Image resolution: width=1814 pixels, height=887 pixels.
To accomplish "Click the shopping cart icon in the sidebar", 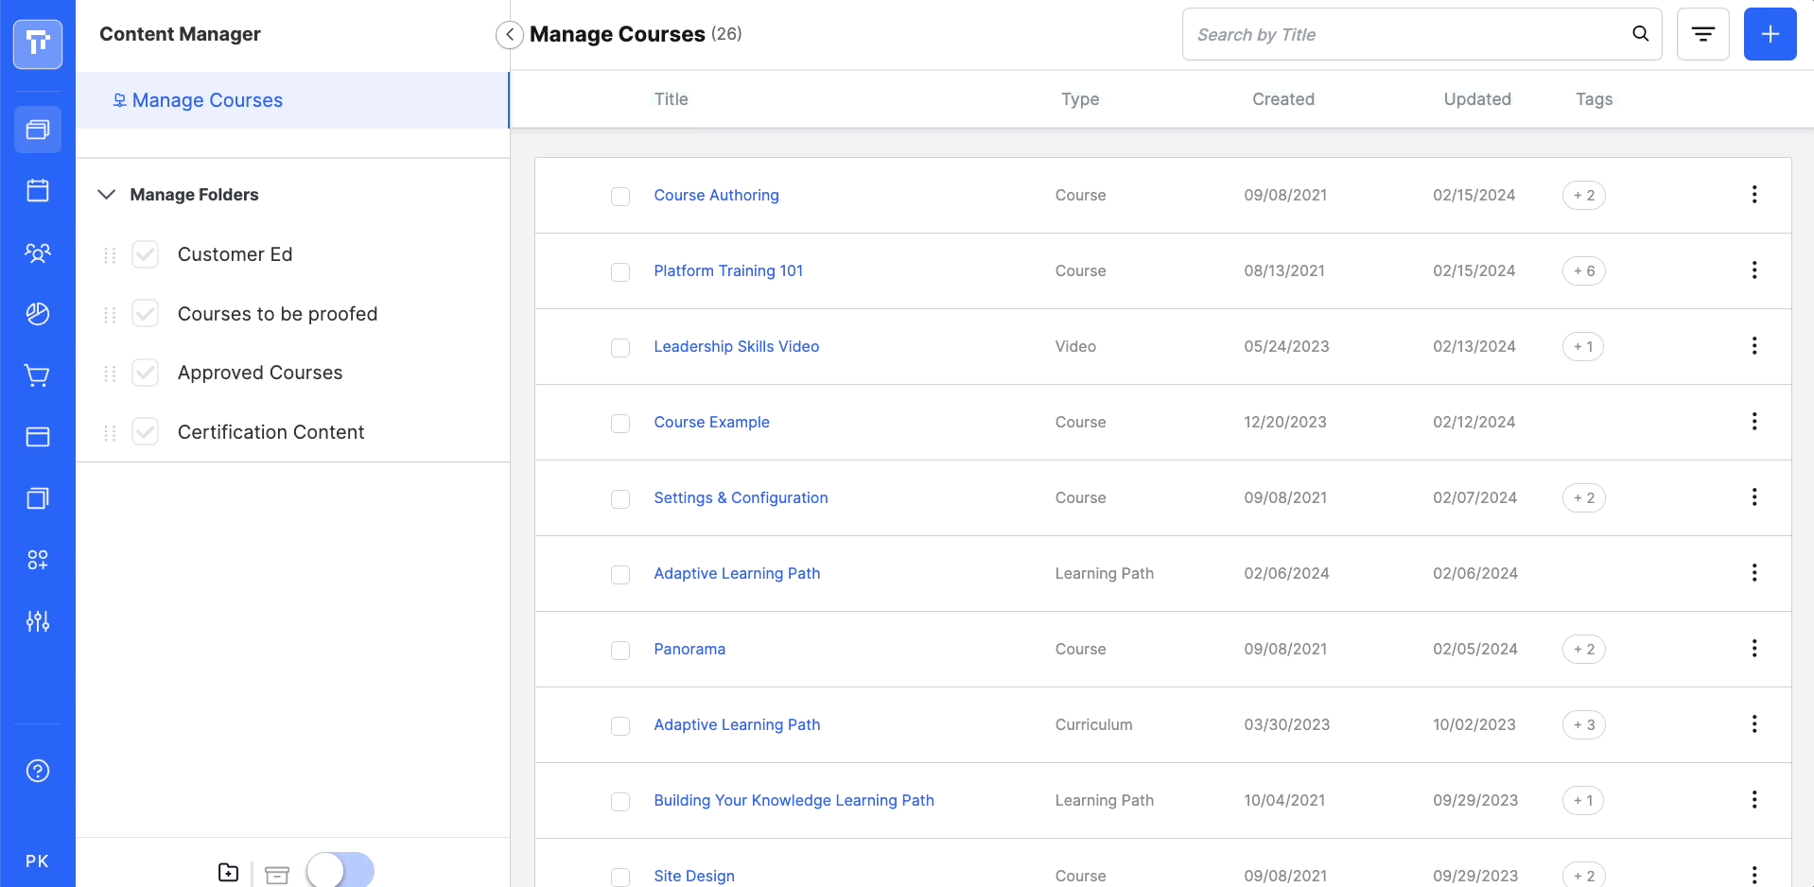I will tap(37, 375).
